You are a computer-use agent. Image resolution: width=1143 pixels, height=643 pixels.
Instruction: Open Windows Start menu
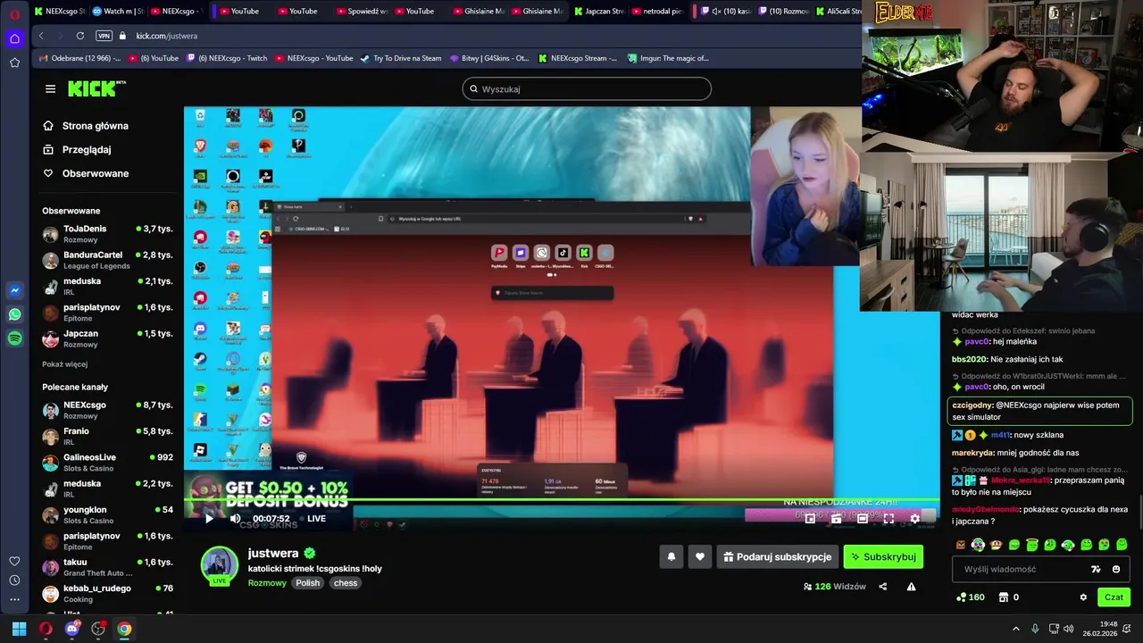19,629
